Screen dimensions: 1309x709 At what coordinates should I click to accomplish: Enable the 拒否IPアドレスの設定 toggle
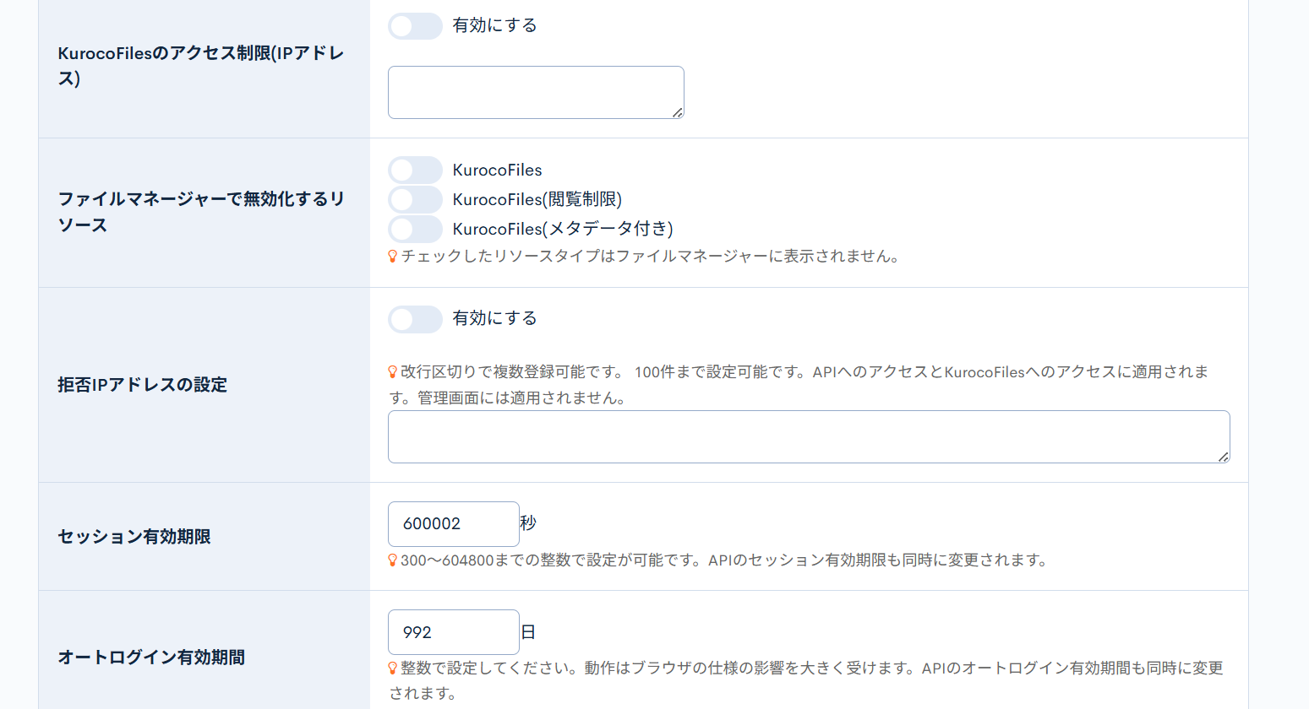tap(415, 319)
